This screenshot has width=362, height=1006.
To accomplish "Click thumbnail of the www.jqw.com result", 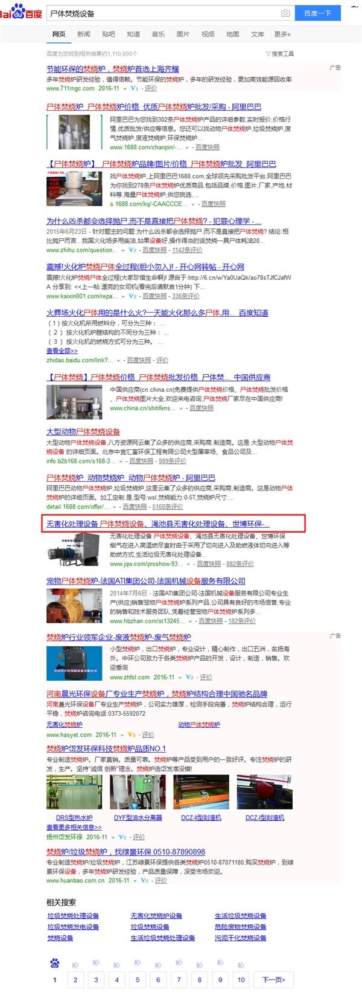I will tap(75, 550).
